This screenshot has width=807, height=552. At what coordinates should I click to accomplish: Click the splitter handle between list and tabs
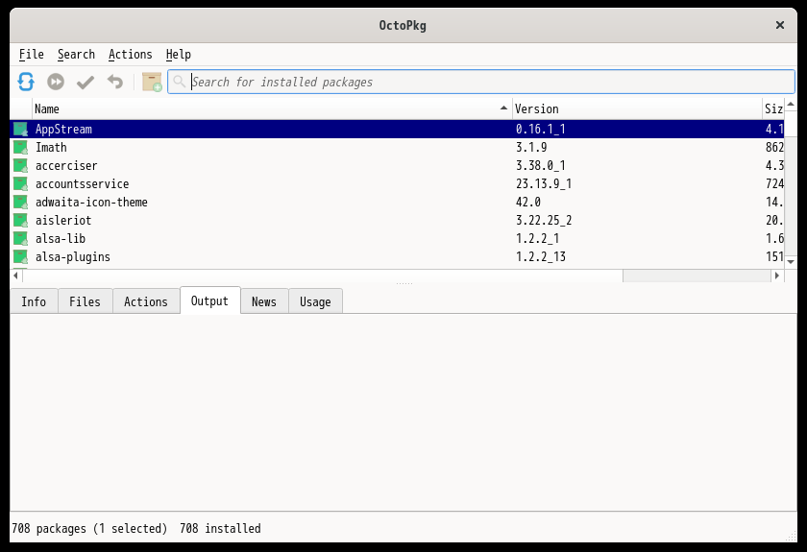coord(404,283)
